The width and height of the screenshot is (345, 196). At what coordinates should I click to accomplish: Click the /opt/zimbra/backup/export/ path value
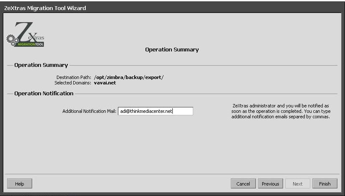[x=129, y=78]
